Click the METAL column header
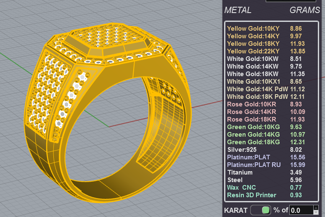The height and width of the screenshot is (217, 325). [x=238, y=10]
